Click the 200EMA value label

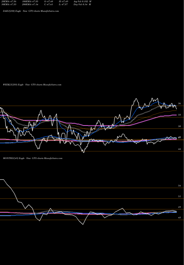30,4
